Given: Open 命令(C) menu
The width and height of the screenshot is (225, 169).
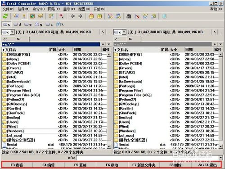Looking at the screenshot, I should pyautogui.click(x=39, y=9).
